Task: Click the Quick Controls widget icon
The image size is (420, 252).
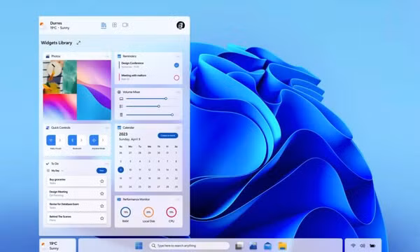Action: coord(48,127)
